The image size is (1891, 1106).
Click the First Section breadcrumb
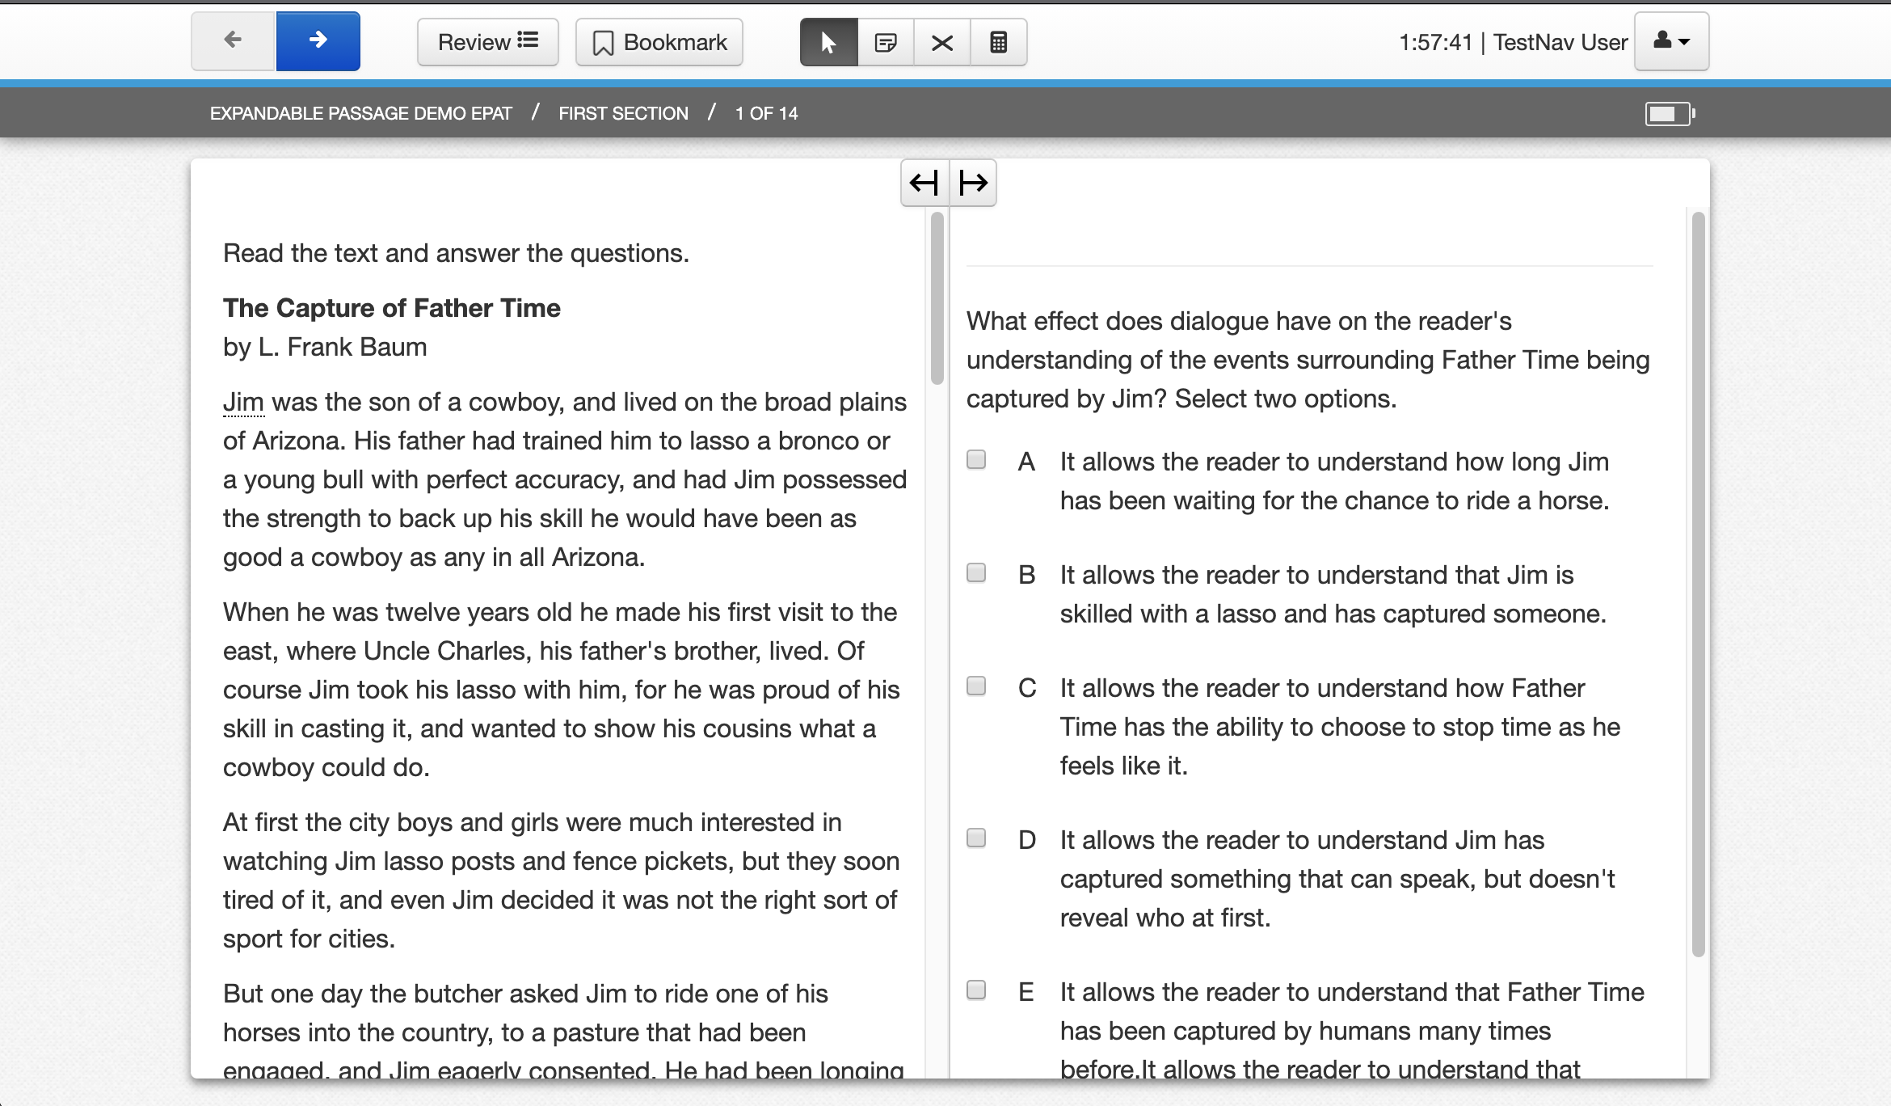(623, 113)
